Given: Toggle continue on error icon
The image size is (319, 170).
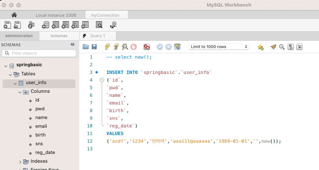Looking at the screenshot, I should [x=147, y=47].
